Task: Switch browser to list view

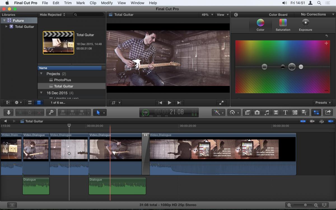Action: pos(39,103)
